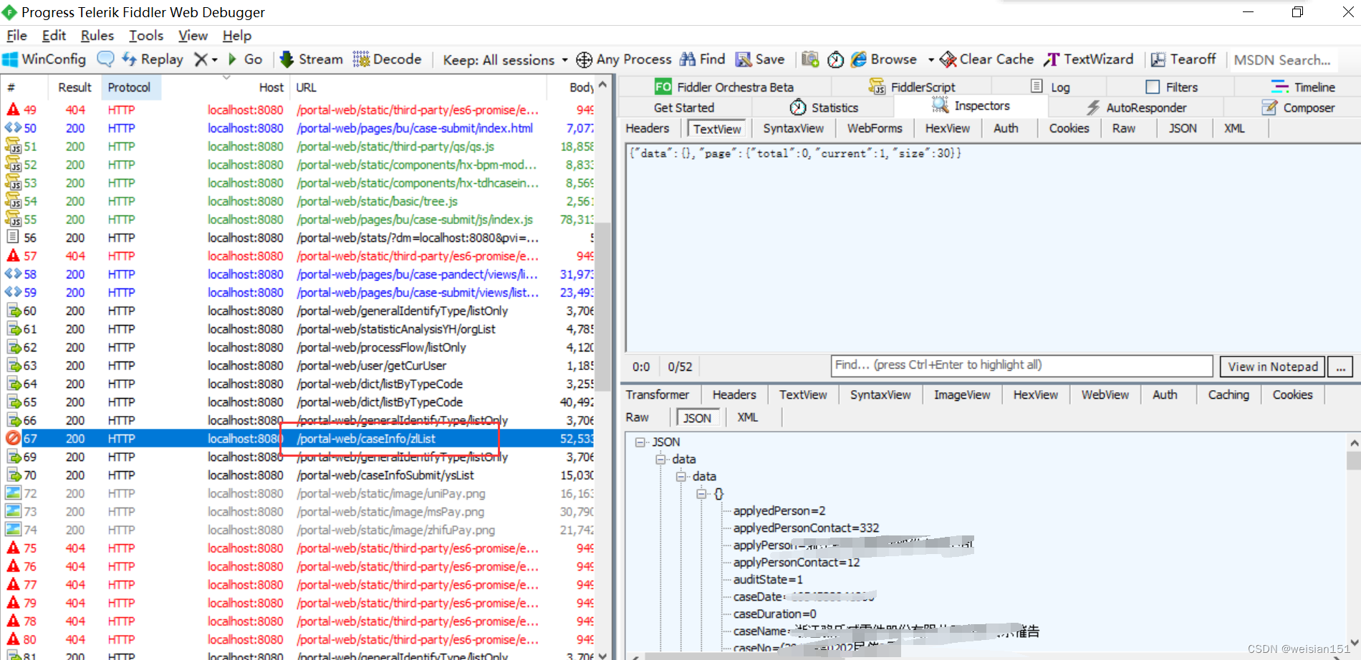
Task: Click session 51 JS script icon
Action: [x=13, y=146]
